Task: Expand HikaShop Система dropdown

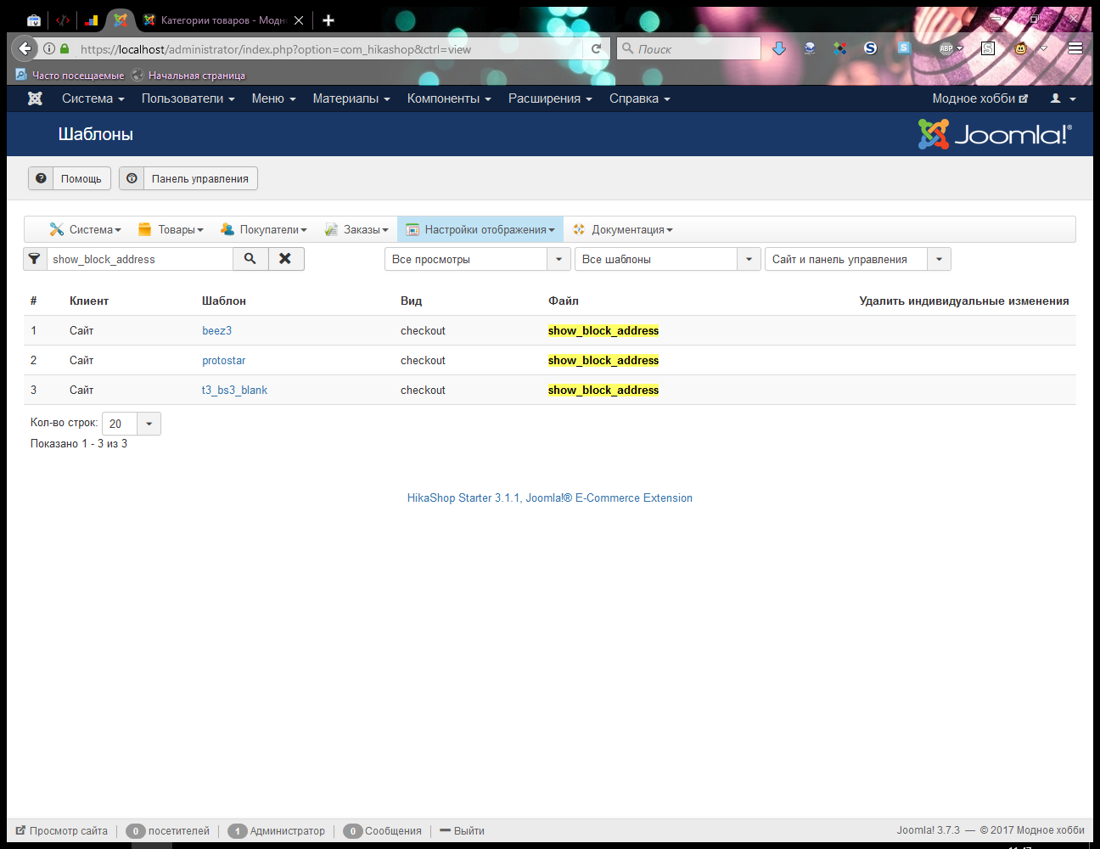Action: pos(86,229)
